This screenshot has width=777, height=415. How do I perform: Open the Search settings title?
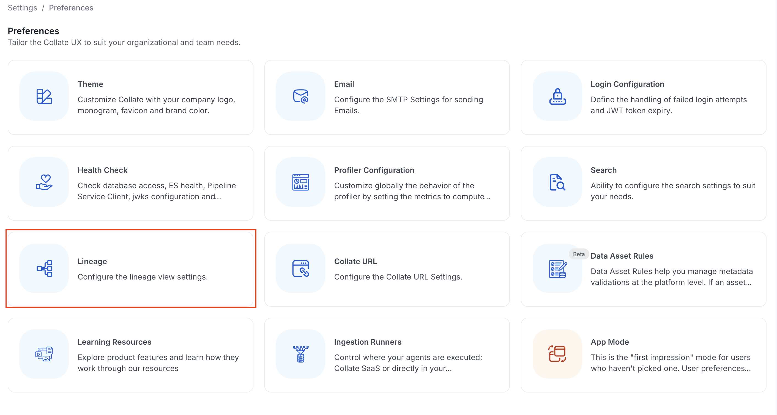(x=603, y=170)
